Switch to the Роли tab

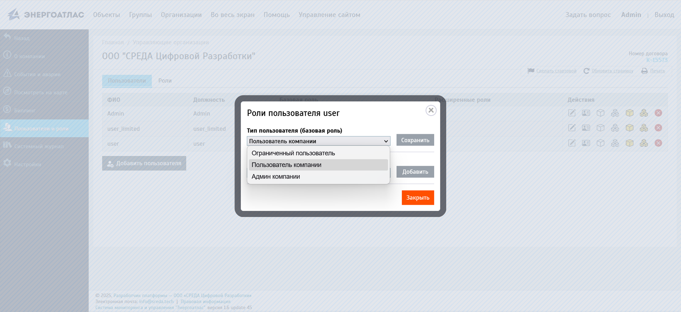[x=165, y=81]
